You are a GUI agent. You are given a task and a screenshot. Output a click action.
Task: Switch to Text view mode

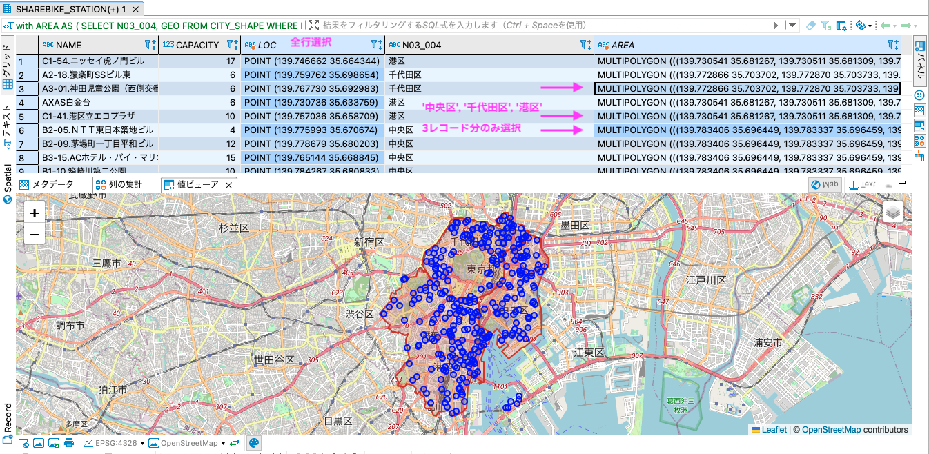pyautogui.click(x=862, y=184)
